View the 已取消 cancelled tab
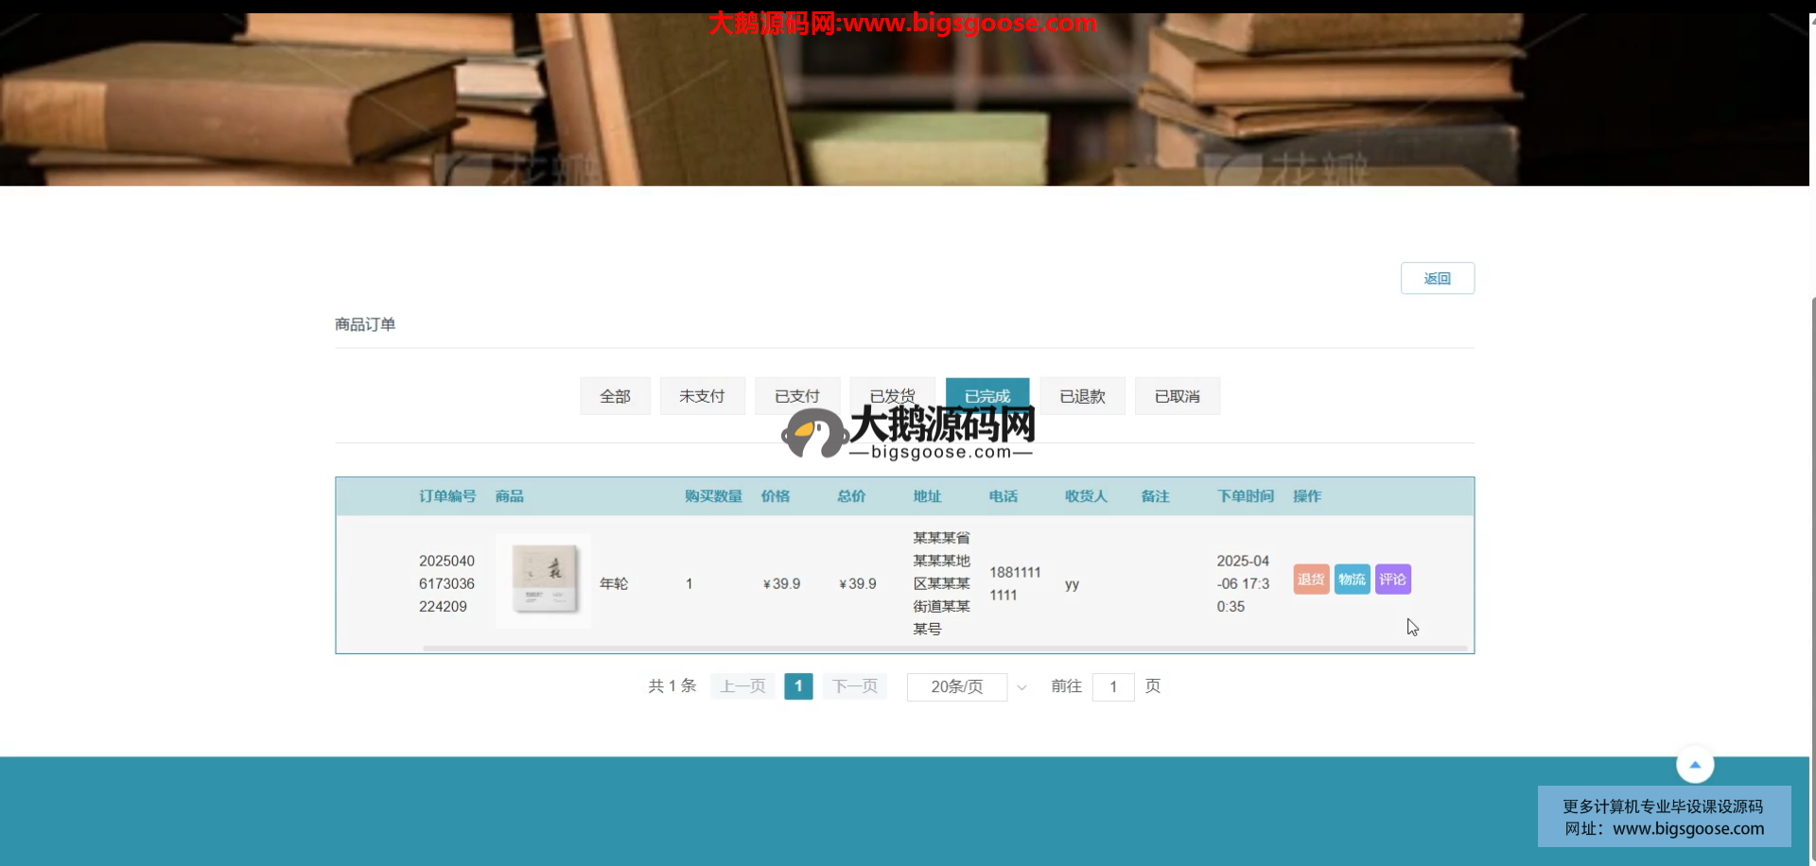The height and width of the screenshot is (866, 1816). click(x=1177, y=396)
